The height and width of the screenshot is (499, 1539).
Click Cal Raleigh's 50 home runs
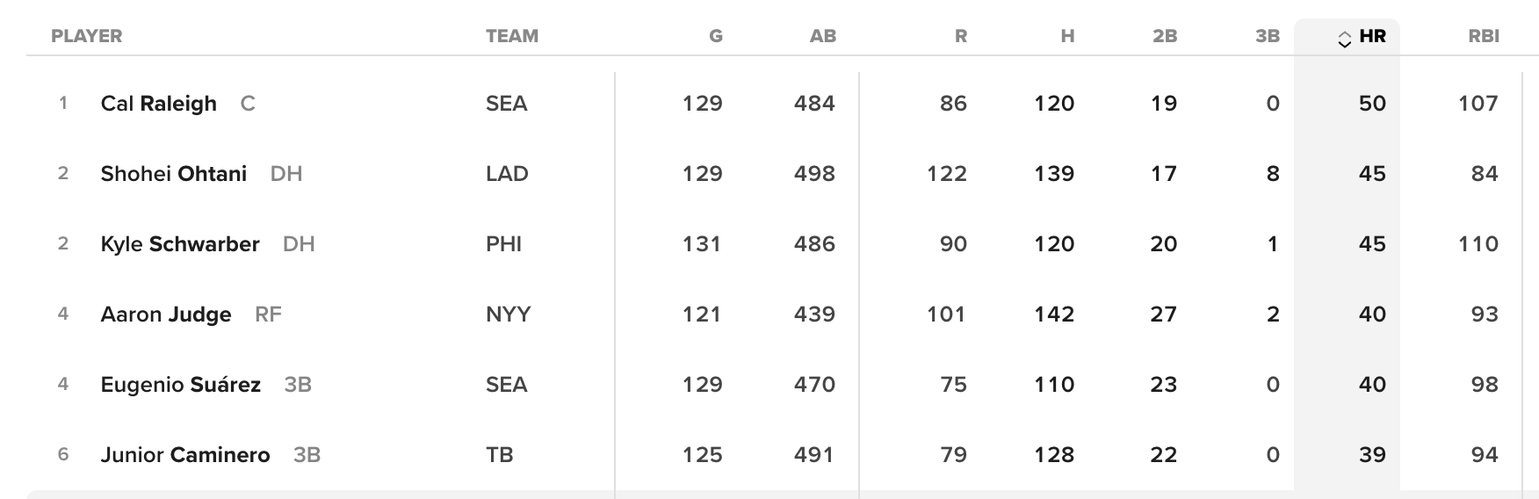pyautogui.click(x=1371, y=104)
